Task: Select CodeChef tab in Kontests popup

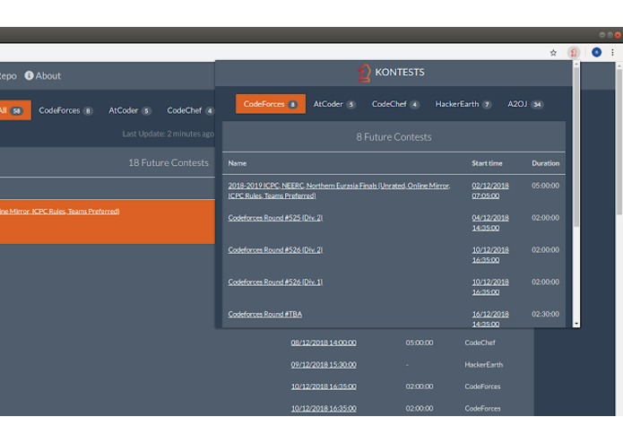Action: tap(395, 104)
